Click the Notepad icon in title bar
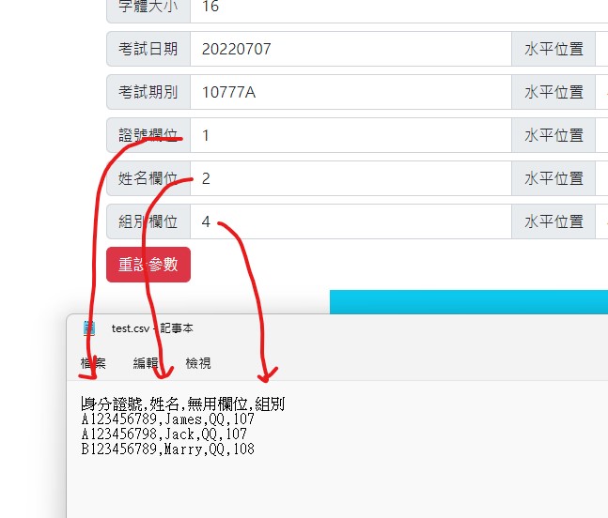 pyautogui.click(x=90, y=328)
